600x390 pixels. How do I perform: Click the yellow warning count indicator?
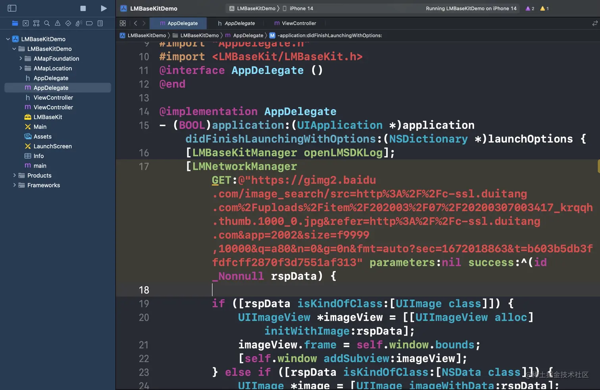point(544,8)
